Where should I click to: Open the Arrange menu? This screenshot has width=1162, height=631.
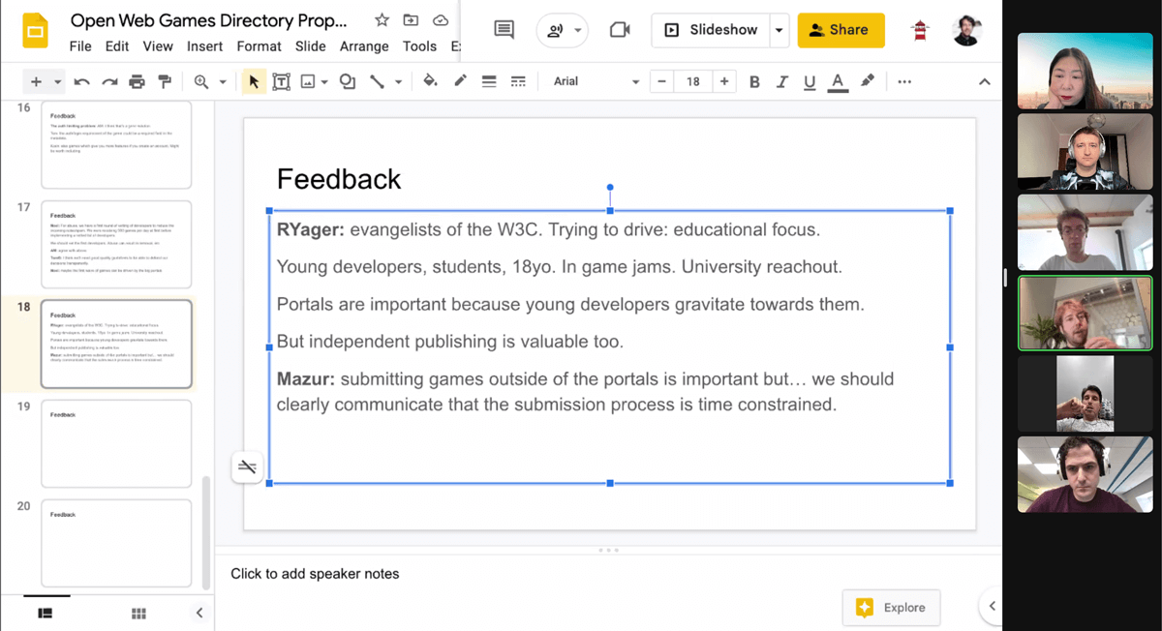tap(363, 45)
